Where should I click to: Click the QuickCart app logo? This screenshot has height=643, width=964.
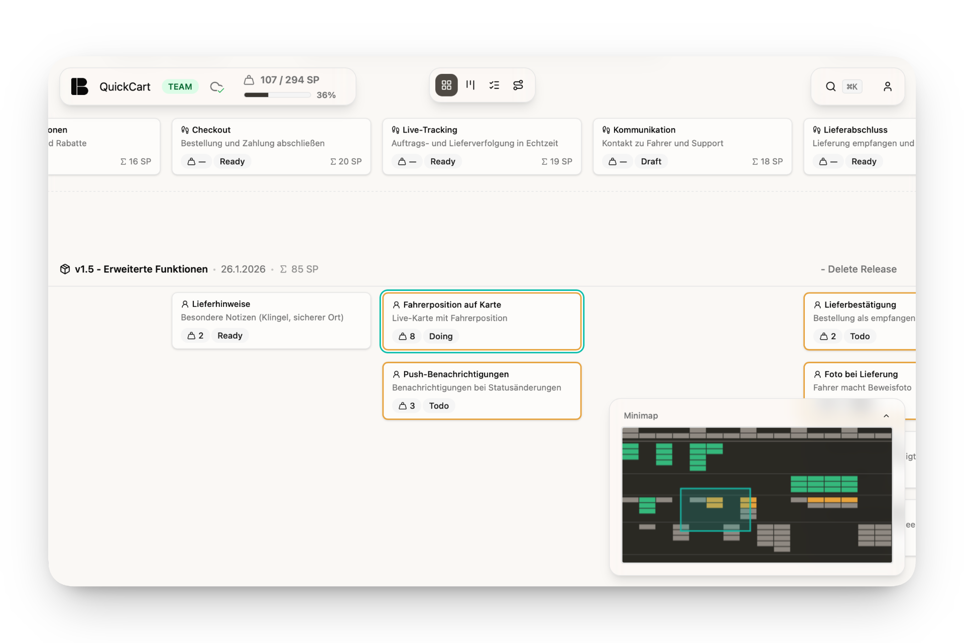(79, 86)
